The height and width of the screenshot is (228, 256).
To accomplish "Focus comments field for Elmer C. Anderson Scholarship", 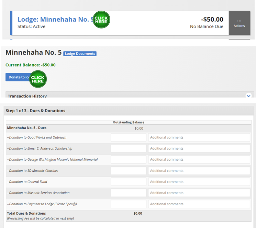I will pos(199,148).
